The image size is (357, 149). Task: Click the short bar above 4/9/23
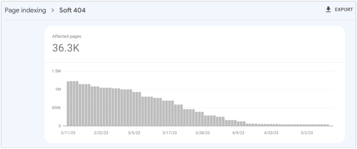(238, 124)
